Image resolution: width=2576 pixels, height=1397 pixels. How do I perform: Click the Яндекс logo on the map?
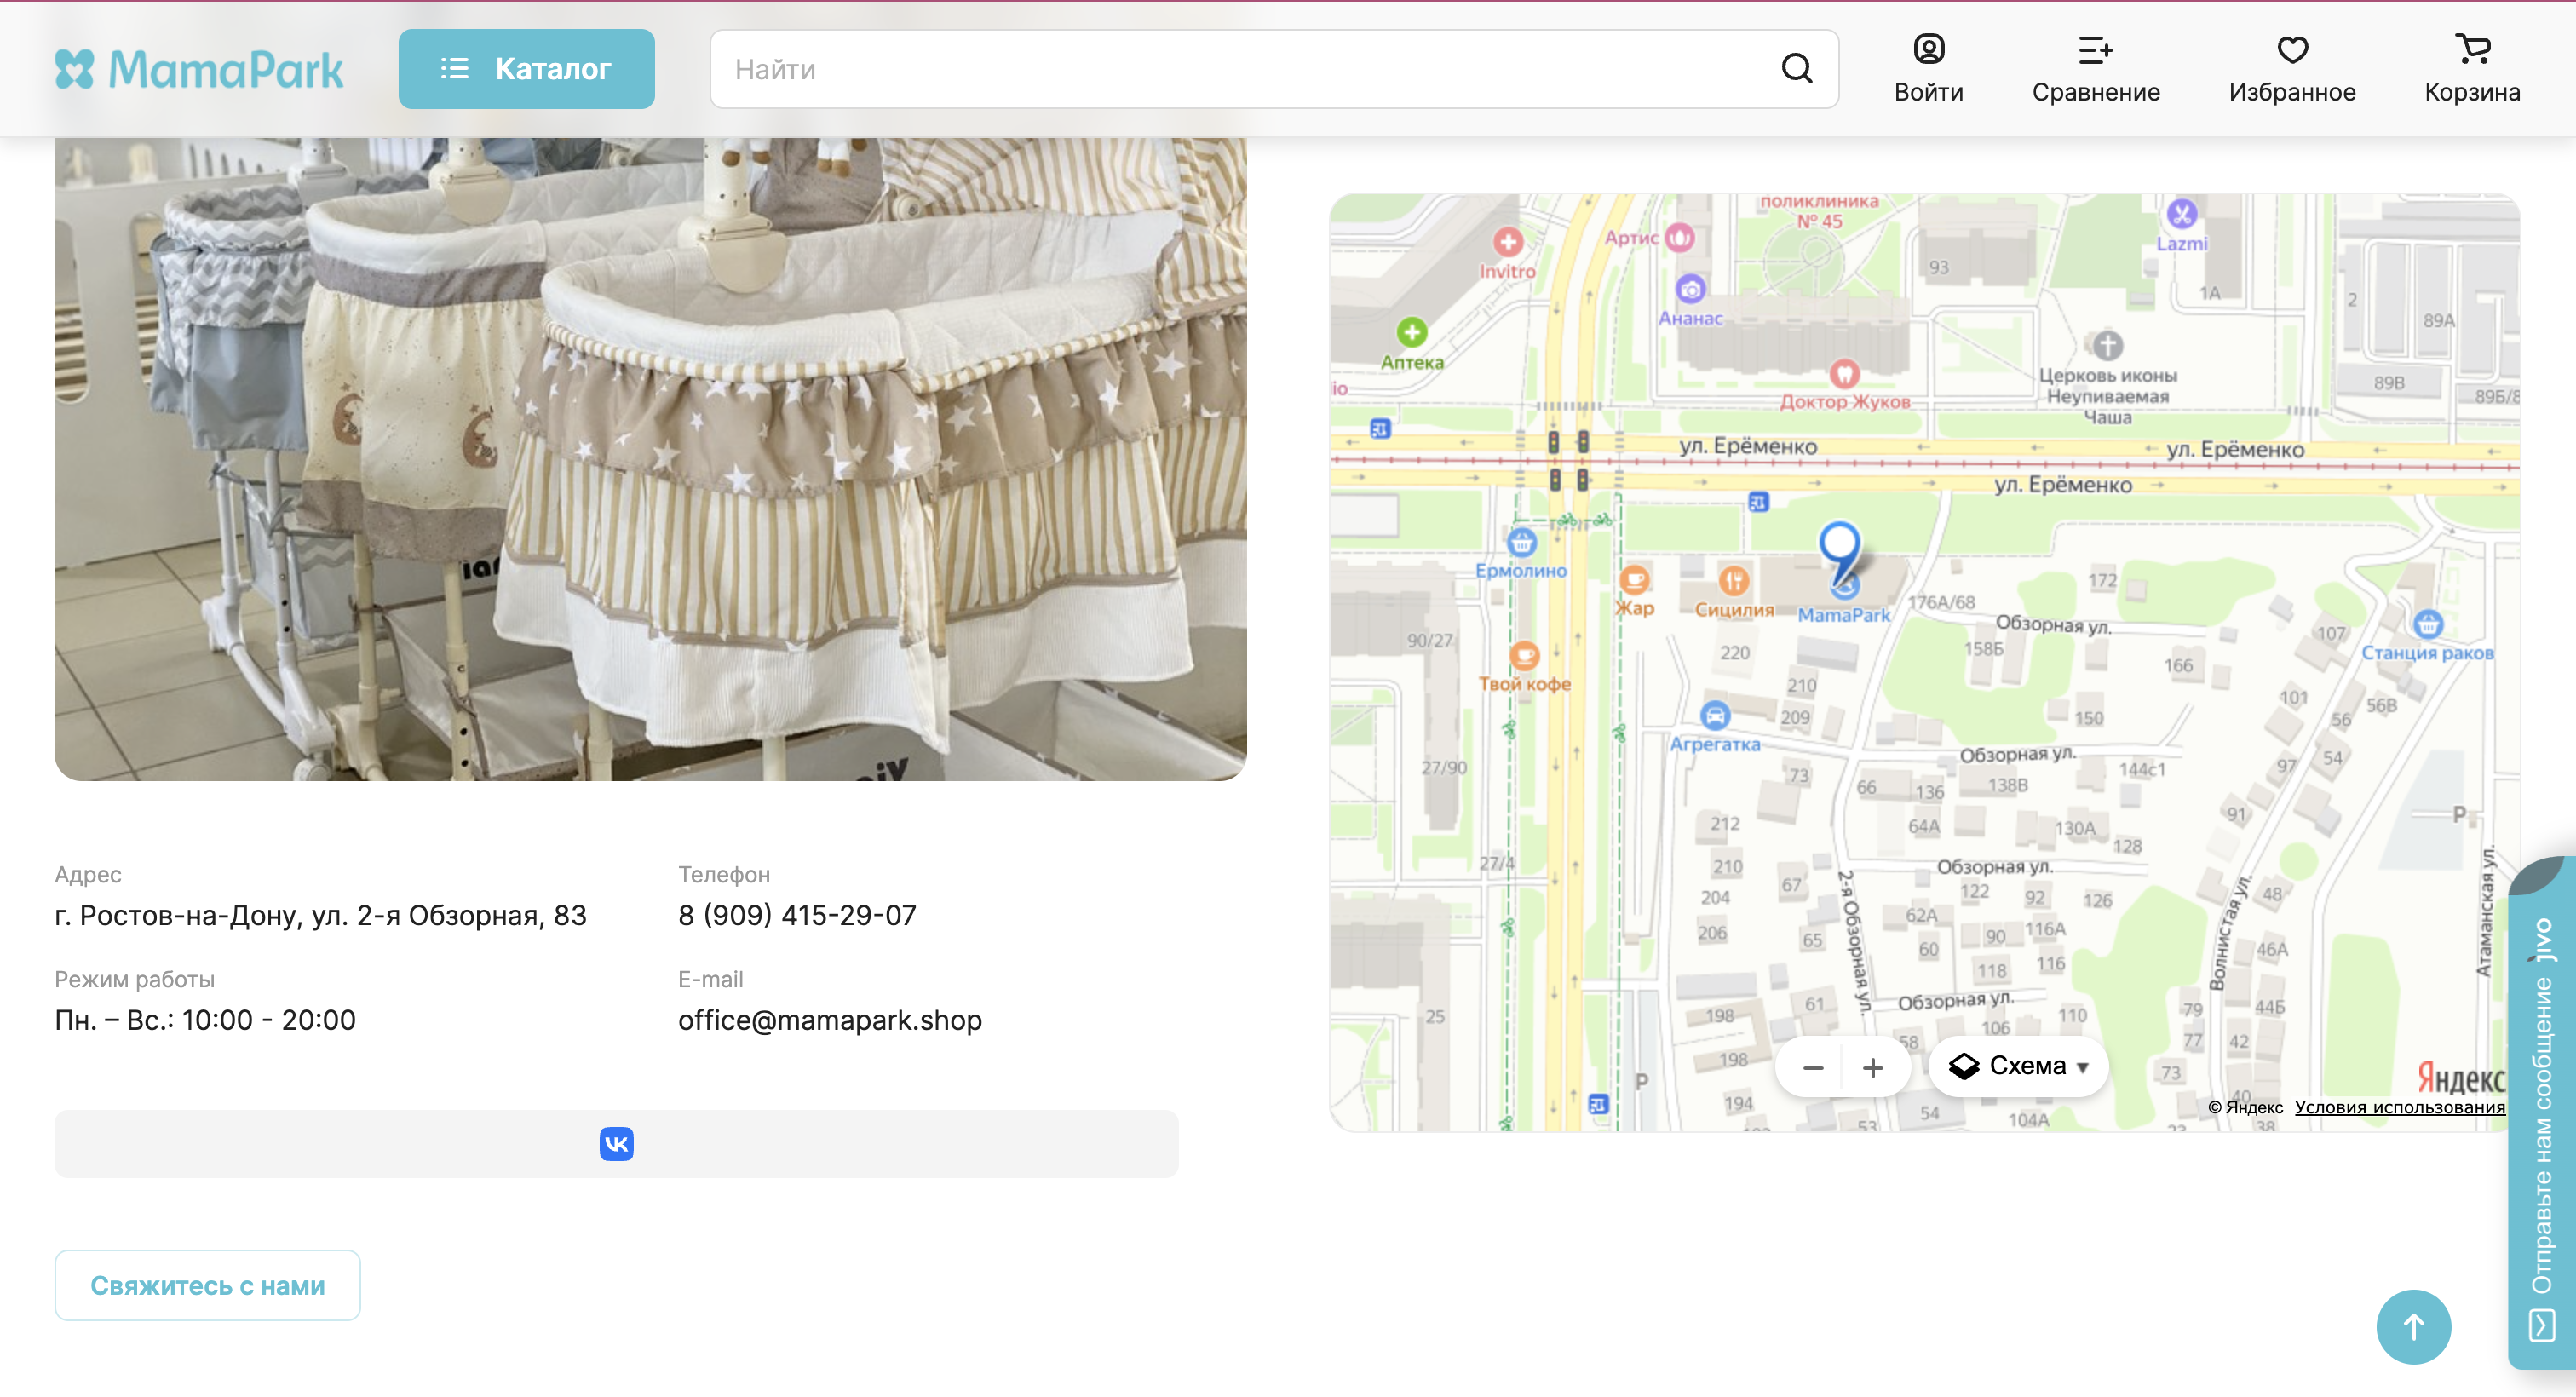pyautogui.click(x=2461, y=1078)
